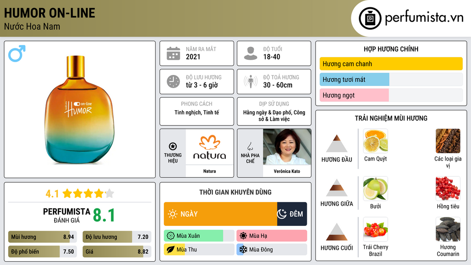The image size is (471, 265).
Task: Click the Mùi hương 8.94 score bar
Action: (x=43, y=237)
